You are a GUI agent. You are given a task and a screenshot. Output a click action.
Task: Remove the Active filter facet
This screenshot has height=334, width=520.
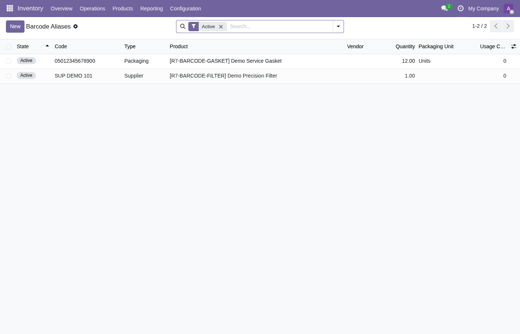point(221,27)
